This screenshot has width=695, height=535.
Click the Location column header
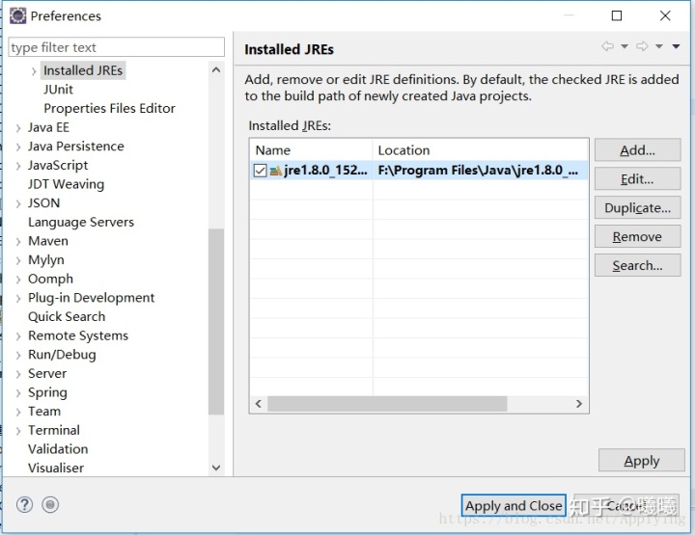pyautogui.click(x=481, y=150)
